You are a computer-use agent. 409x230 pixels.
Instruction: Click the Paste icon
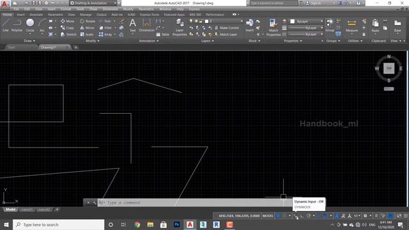[375, 26]
